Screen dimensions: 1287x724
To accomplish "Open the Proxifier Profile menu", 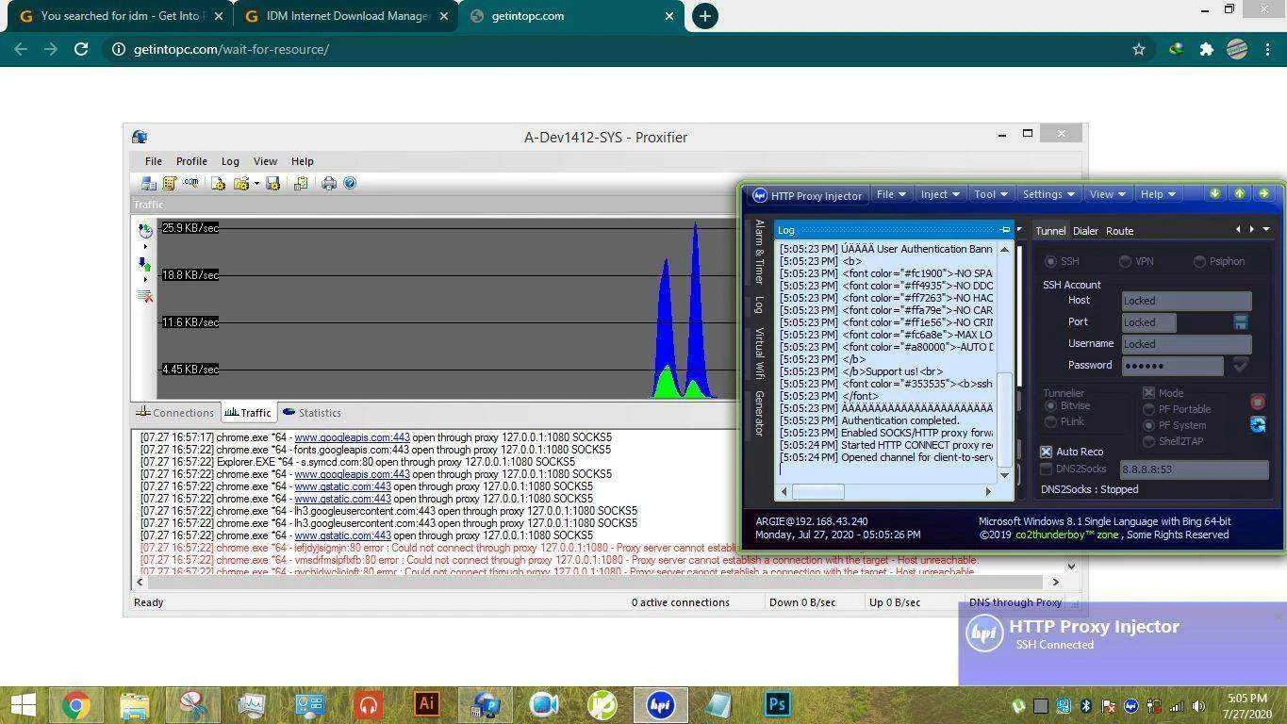I will [191, 161].
